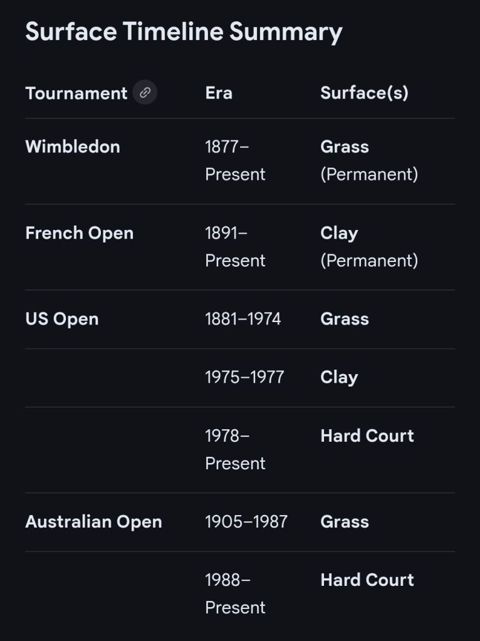480x641 pixels.
Task: Click the Australian Open row label
Action: 93,522
